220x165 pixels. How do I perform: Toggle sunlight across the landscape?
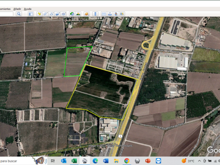point(78,14)
